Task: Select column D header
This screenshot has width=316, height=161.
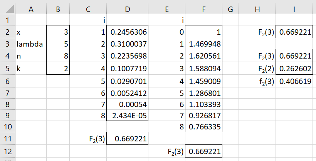Action: coord(128,9)
